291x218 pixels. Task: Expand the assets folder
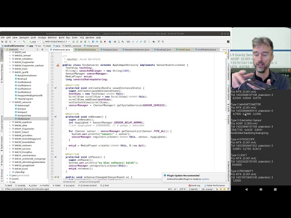(7, 178)
